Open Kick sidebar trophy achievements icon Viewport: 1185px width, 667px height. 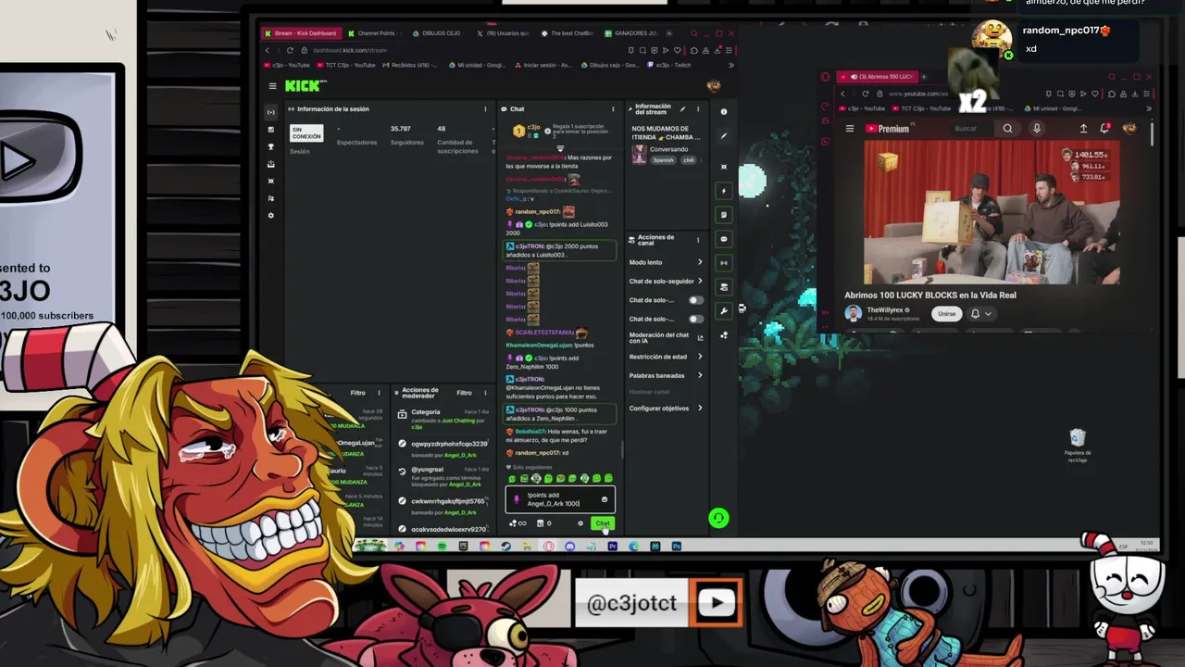coord(270,146)
